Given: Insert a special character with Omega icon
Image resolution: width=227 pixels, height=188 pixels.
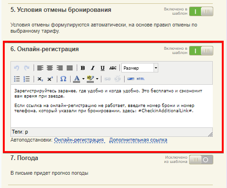Looking at the screenshot, I should (64, 79).
